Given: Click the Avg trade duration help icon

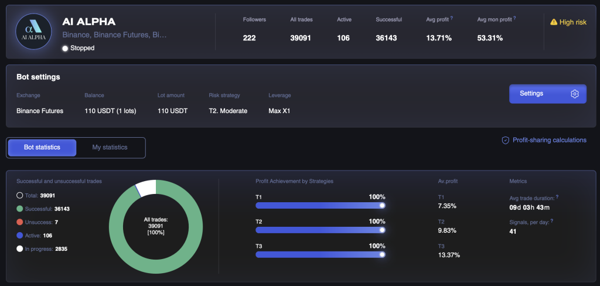Looking at the screenshot, I should 557,196.
